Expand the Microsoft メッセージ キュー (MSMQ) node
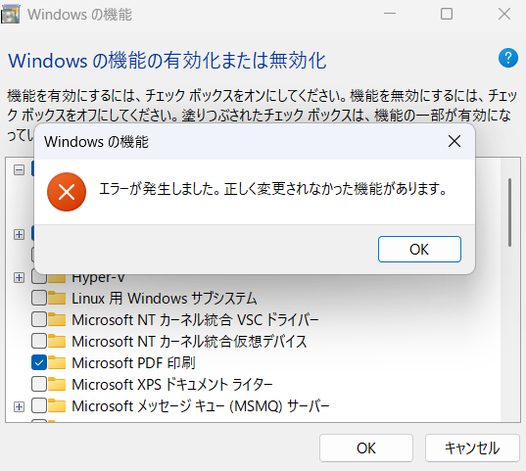The height and width of the screenshot is (471, 526). (x=20, y=407)
